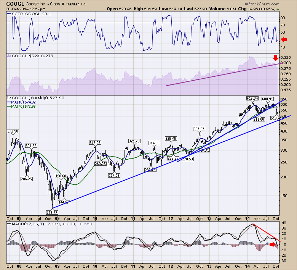Screen dimensions: 297x270
Task: Click the 650 tick on price axis
Action: pos(284,99)
